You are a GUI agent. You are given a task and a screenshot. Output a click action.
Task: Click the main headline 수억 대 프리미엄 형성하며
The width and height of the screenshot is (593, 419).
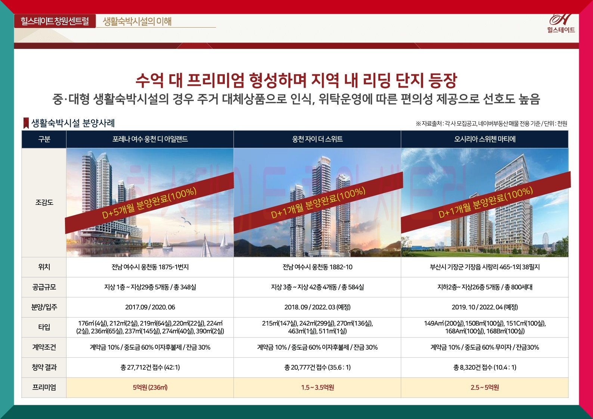coord(296,79)
